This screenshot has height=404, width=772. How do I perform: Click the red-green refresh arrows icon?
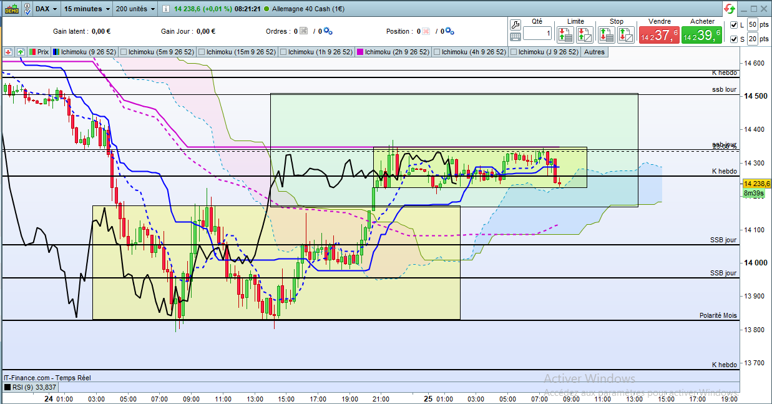coord(729,9)
